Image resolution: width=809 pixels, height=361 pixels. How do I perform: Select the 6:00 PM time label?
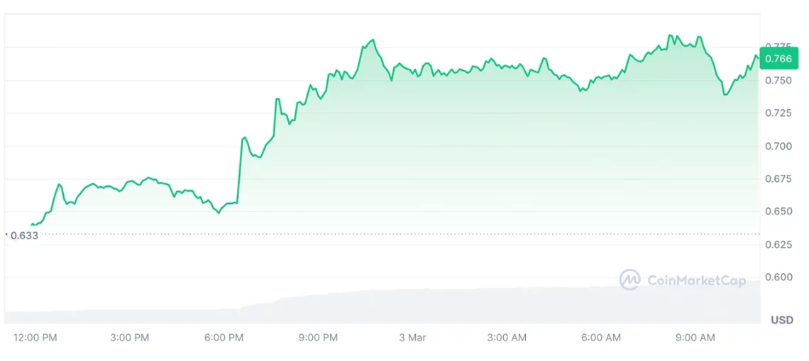coord(224,338)
